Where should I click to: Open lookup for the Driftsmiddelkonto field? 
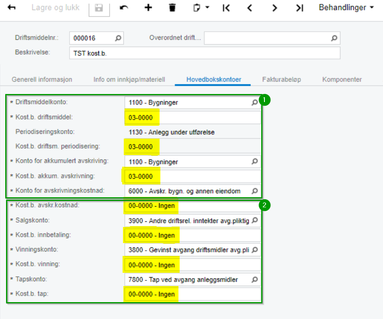[255, 102]
